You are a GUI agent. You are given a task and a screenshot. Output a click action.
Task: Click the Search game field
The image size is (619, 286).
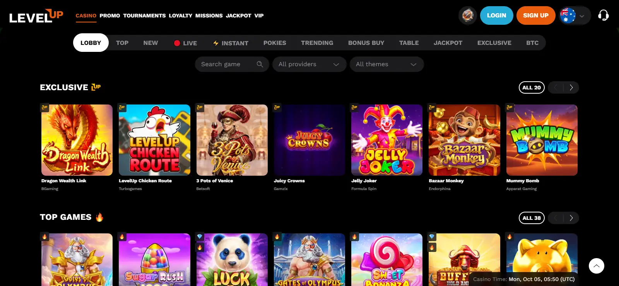[232, 64]
